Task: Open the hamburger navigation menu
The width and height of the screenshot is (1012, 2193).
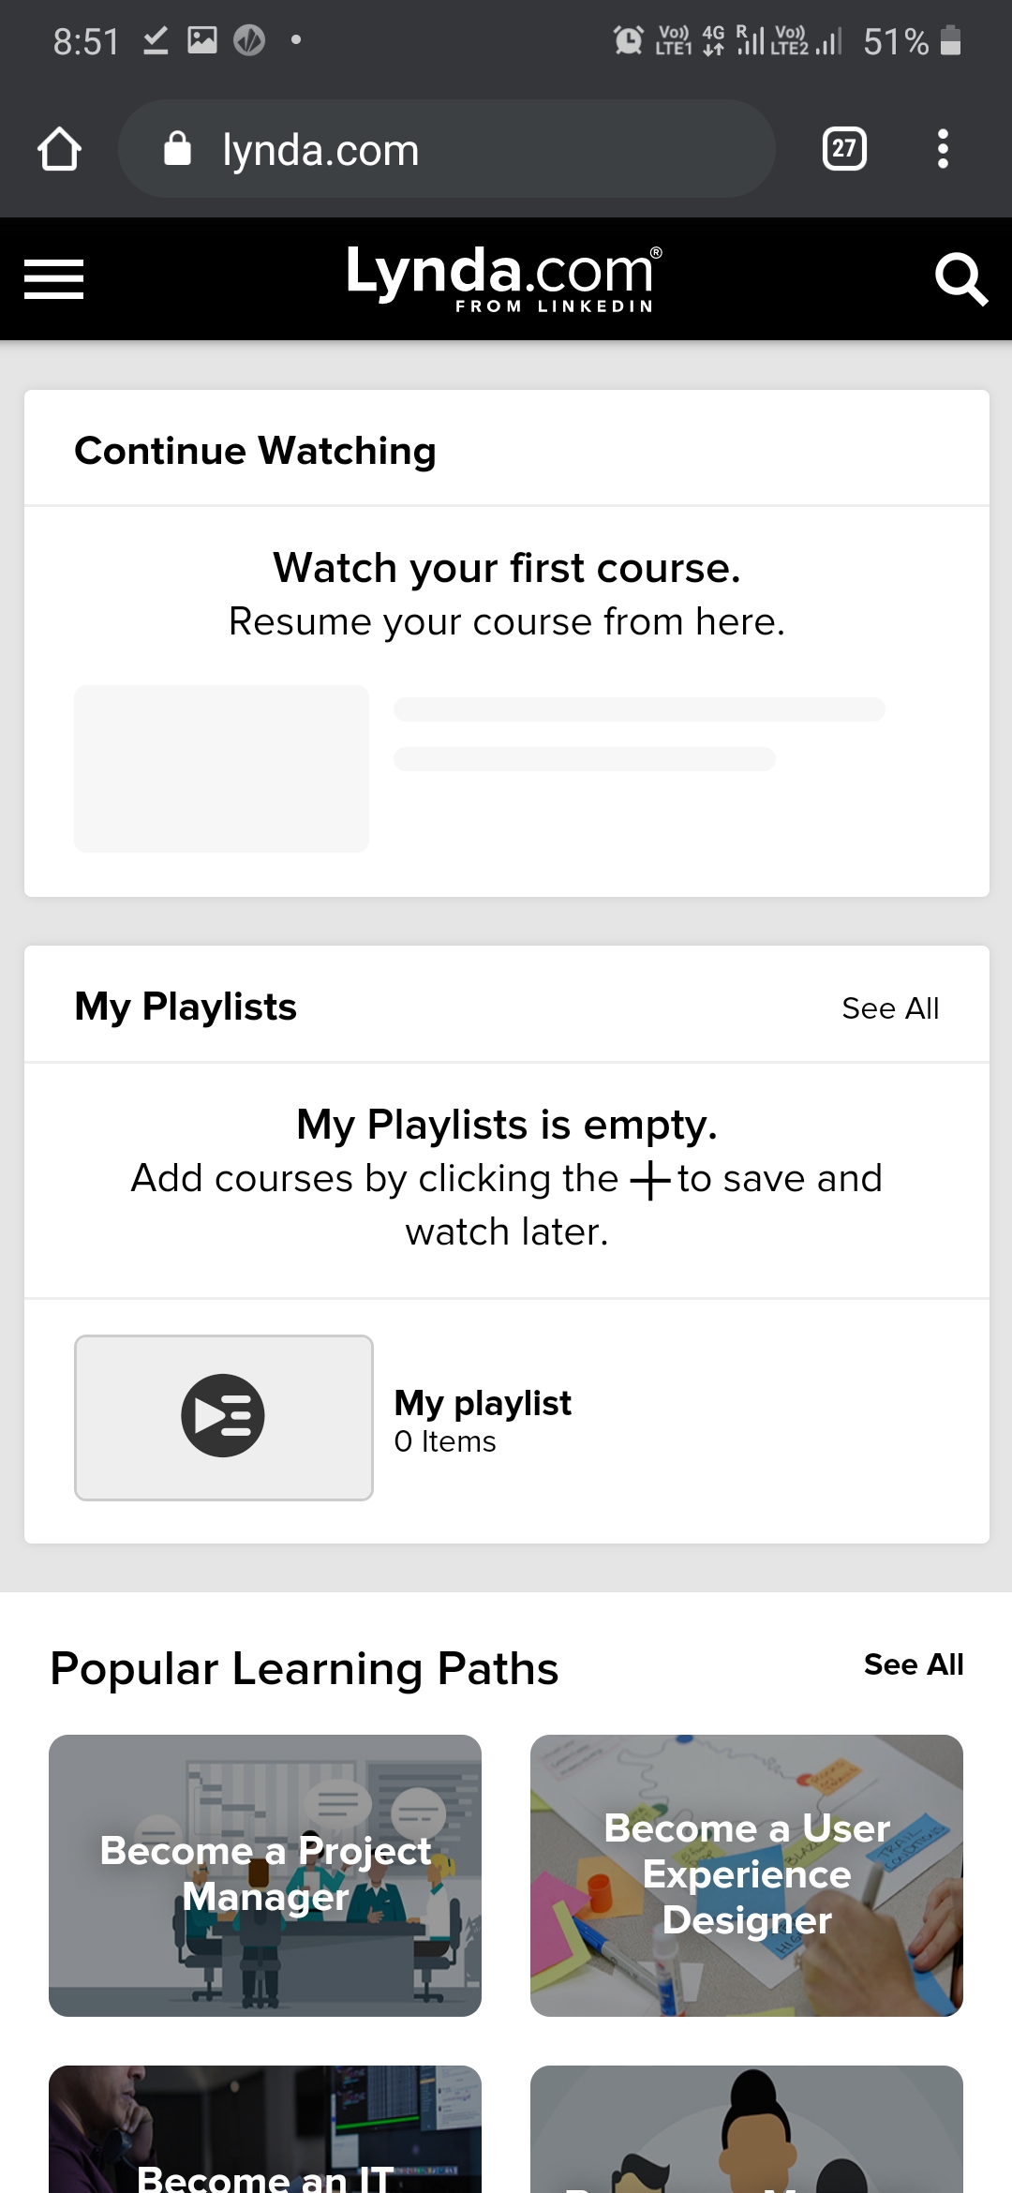Action: (53, 279)
